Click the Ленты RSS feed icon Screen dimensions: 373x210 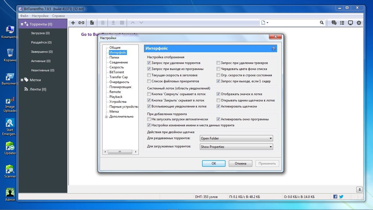click(26, 89)
